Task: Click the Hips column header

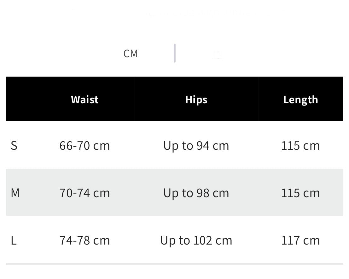Action: (196, 100)
